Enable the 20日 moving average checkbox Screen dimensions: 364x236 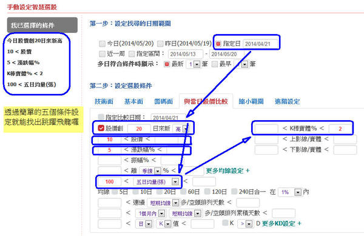click(159, 192)
